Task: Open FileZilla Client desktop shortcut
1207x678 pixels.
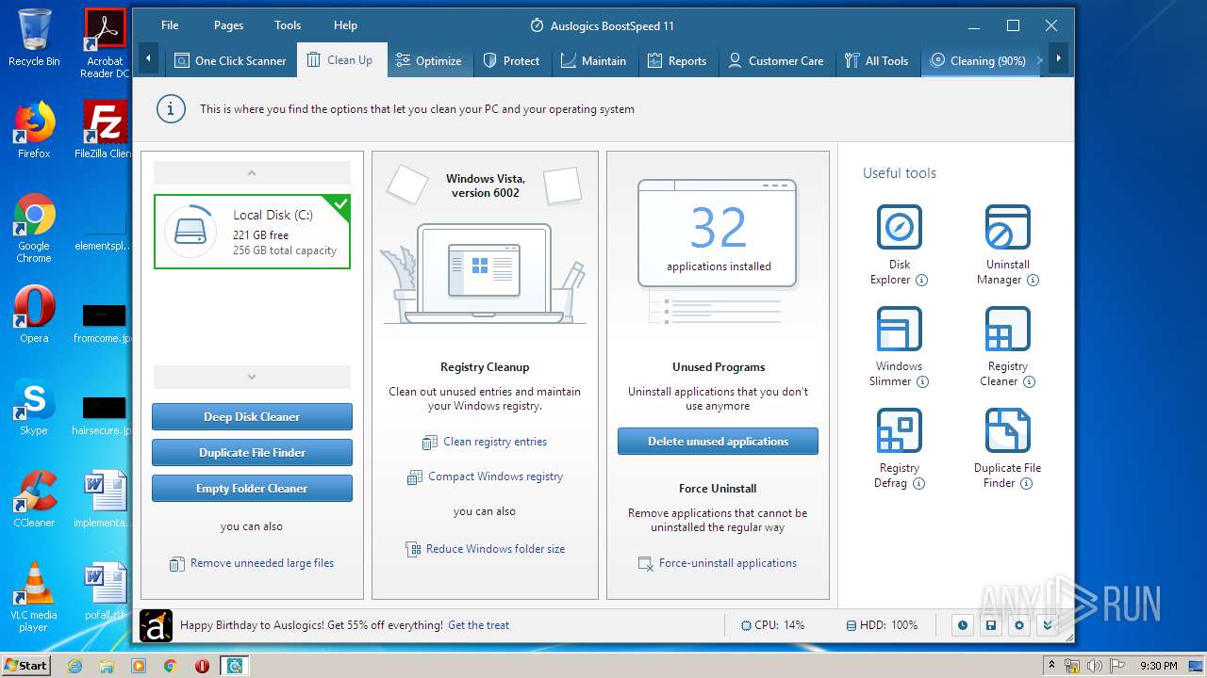Action: tap(104, 130)
